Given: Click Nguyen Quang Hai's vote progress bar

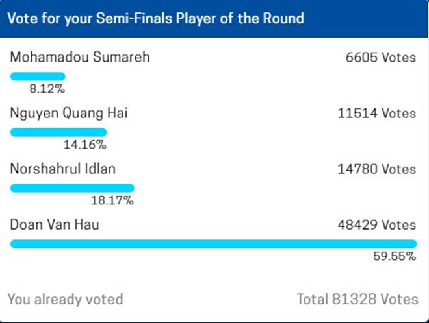Looking at the screenshot, I should [58, 132].
